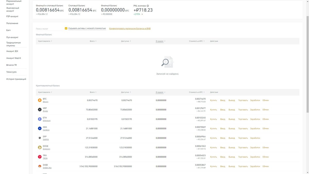Open Binance TR in sidebar
The height and width of the screenshot is (174, 309).
[12, 65]
